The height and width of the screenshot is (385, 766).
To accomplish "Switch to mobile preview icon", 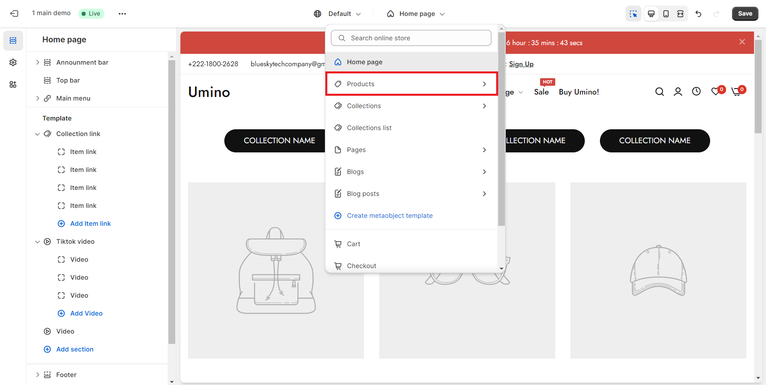I will click(x=666, y=14).
